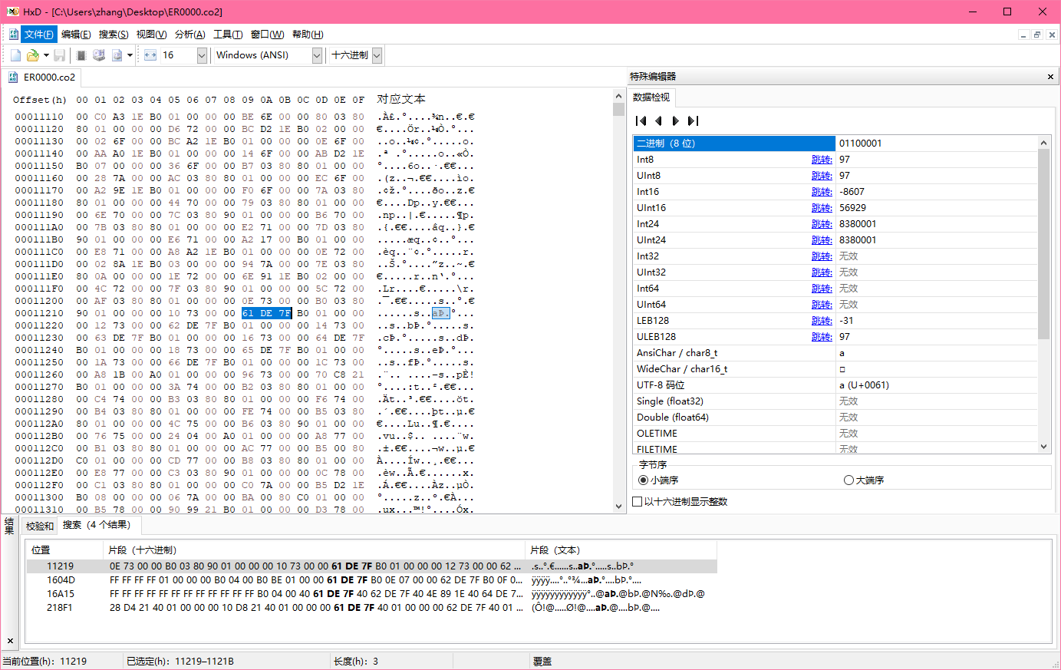Click the Open disk image icon
This screenshot has width=1061, height=670.
click(x=117, y=55)
